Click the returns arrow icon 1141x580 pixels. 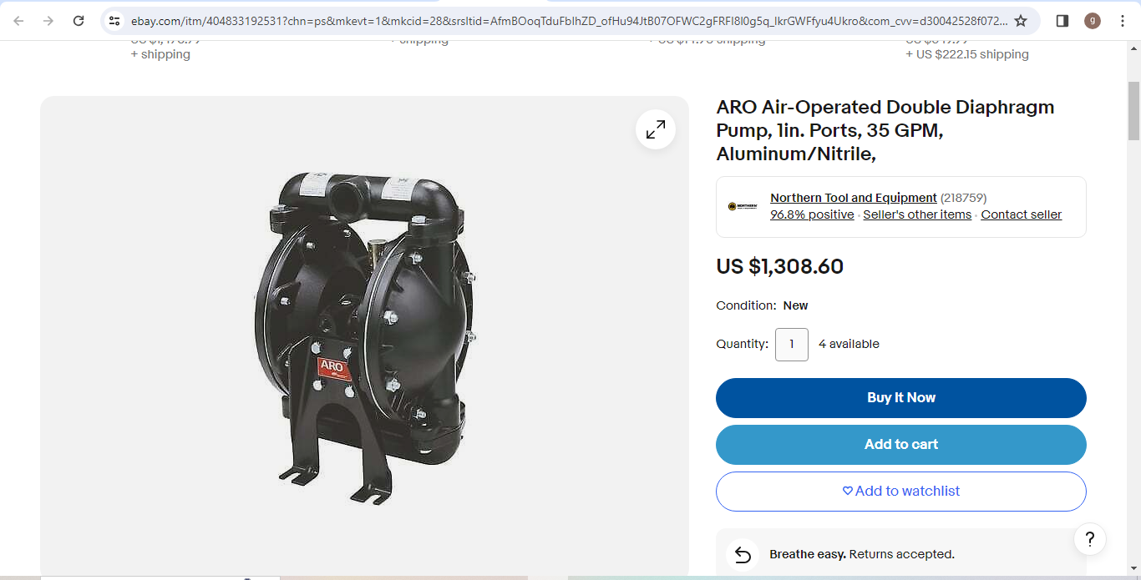[x=742, y=554]
